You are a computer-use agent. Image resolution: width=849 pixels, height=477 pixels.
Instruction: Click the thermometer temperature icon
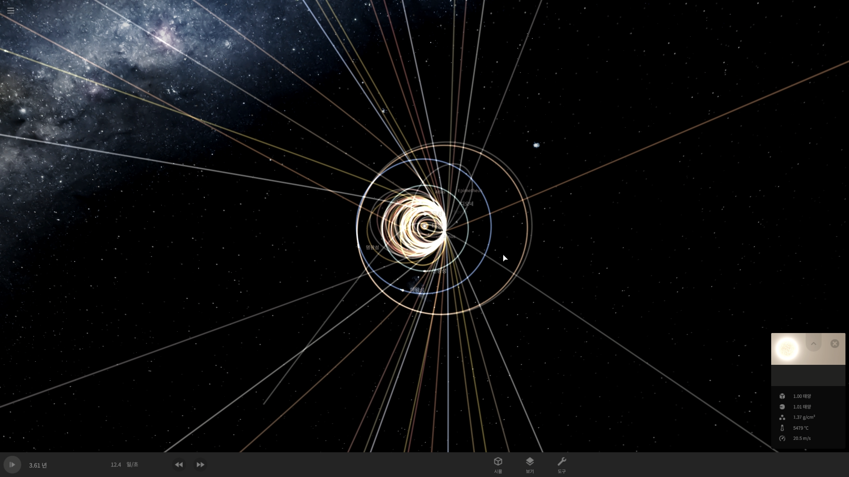pyautogui.click(x=782, y=428)
